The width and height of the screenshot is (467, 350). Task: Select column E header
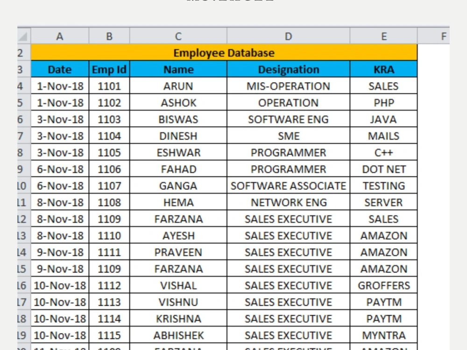pyautogui.click(x=384, y=36)
